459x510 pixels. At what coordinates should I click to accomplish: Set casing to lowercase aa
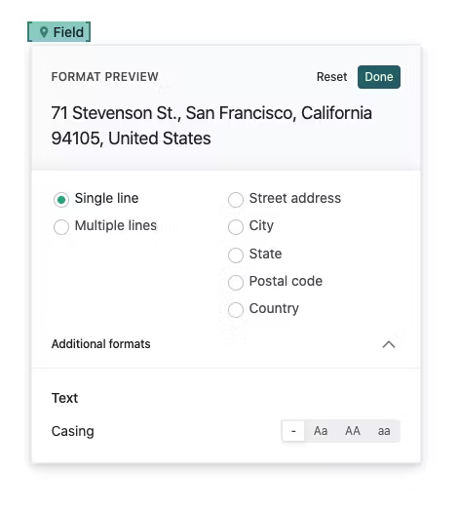384,431
